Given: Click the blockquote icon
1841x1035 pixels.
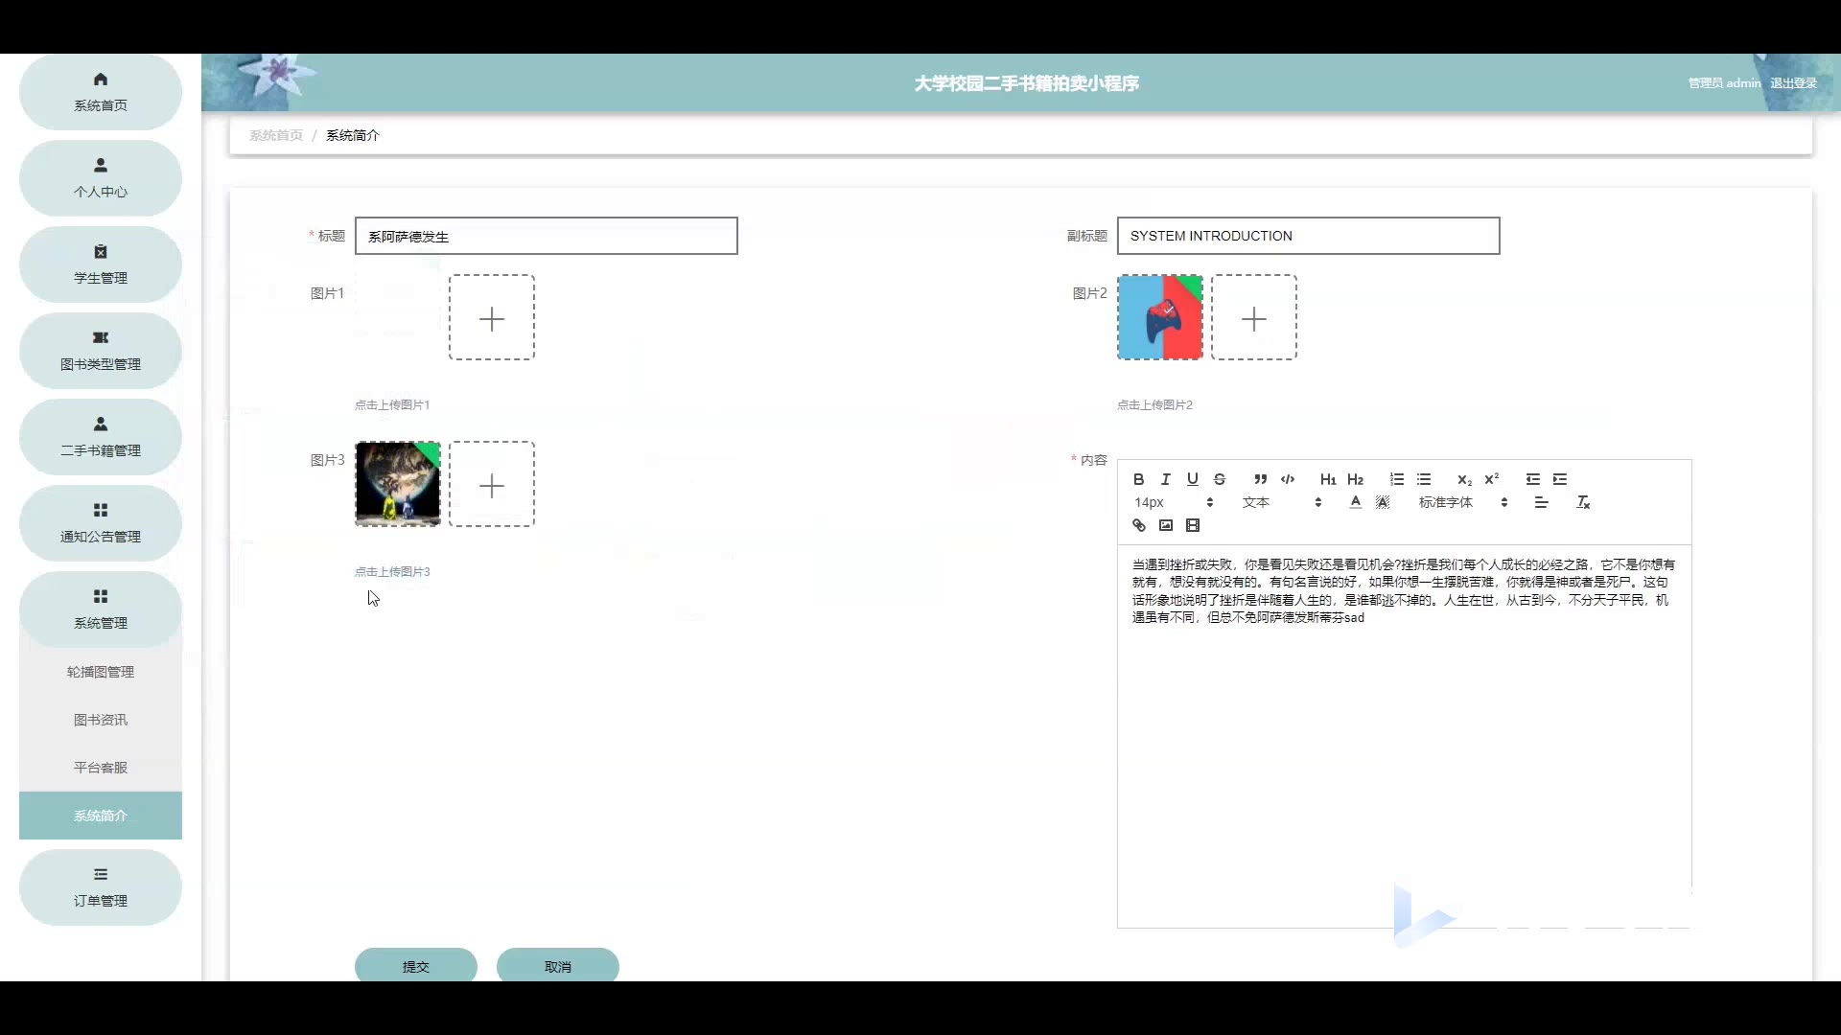Looking at the screenshot, I should pos(1260,479).
